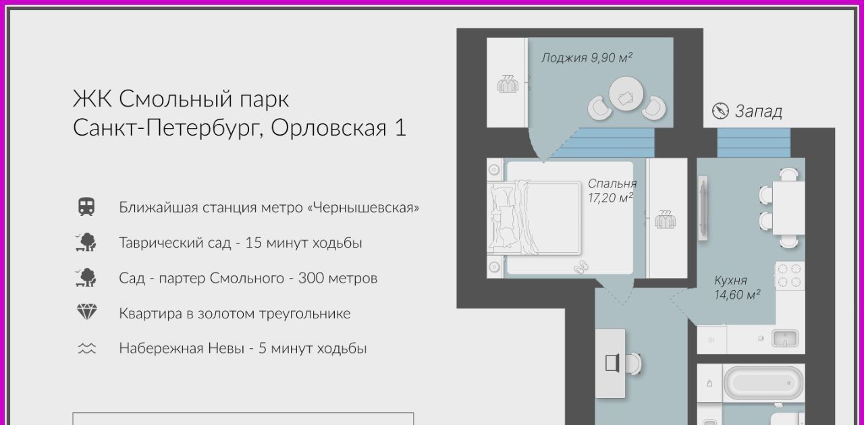
Task: Click the wall-mounted TV in the kitchen
Action: coord(703,207)
